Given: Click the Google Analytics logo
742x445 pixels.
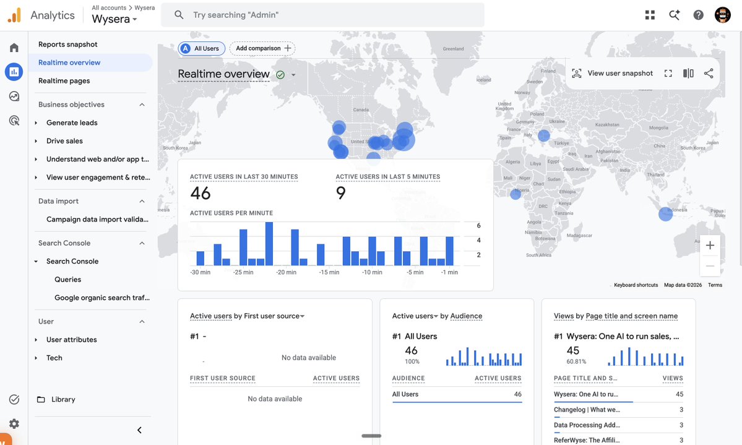Looking at the screenshot, I should [x=14, y=15].
